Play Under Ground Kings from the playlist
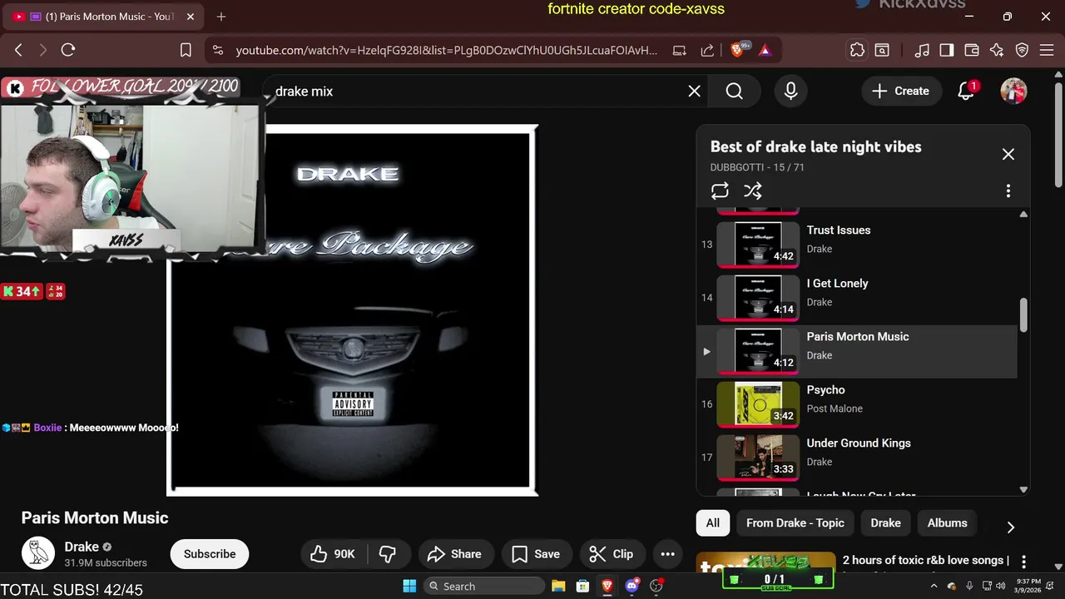 pos(857,458)
